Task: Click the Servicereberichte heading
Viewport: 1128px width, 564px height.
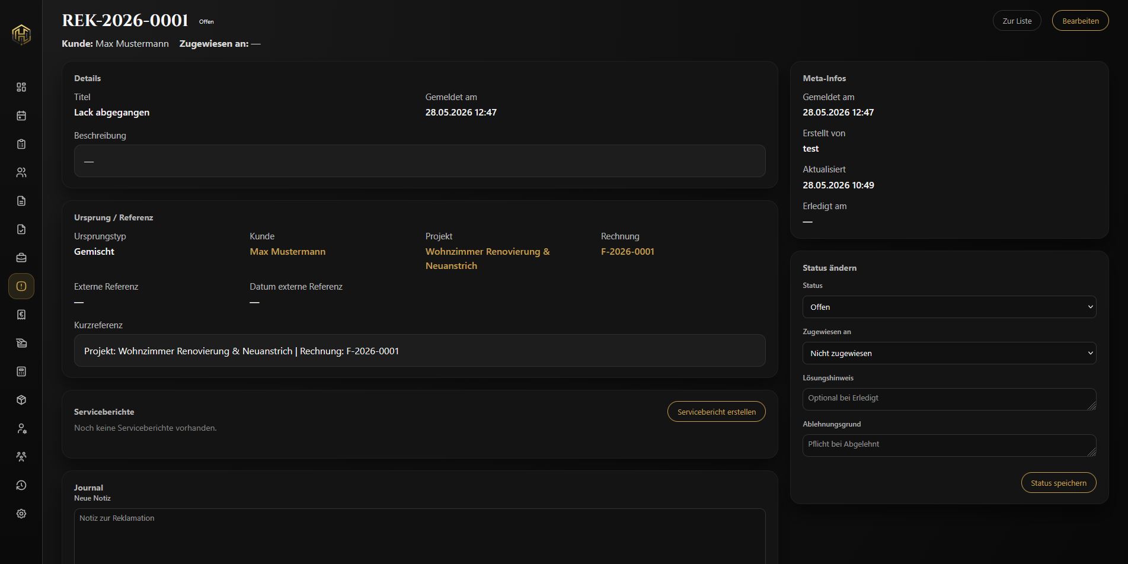Action: point(104,412)
